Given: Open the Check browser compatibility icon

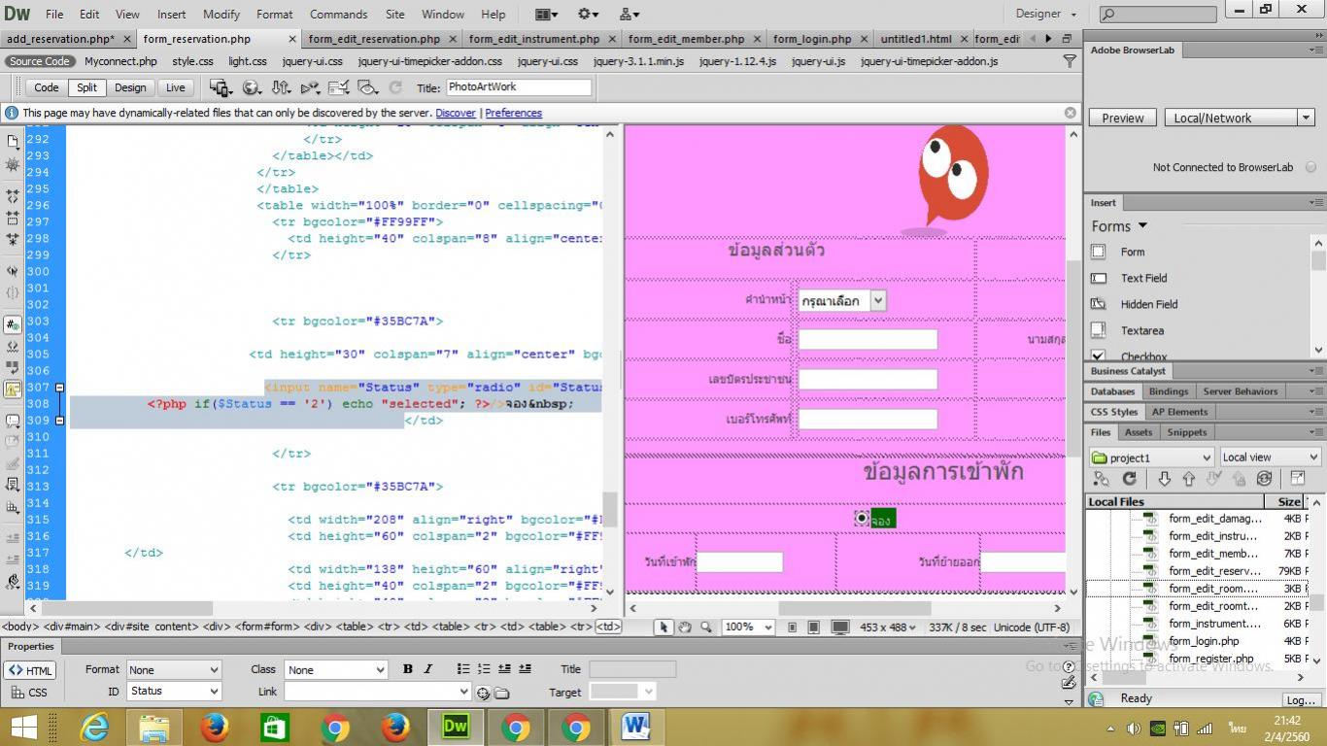Looking at the screenshot, I should (x=339, y=87).
